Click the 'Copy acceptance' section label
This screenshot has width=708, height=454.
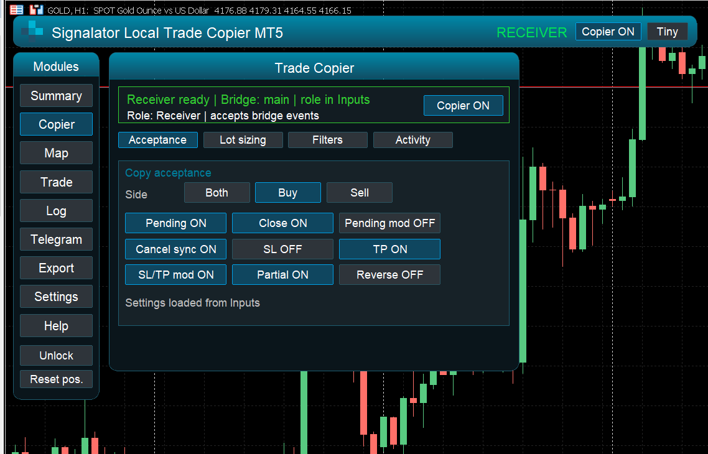pyautogui.click(x=168, y=173)
